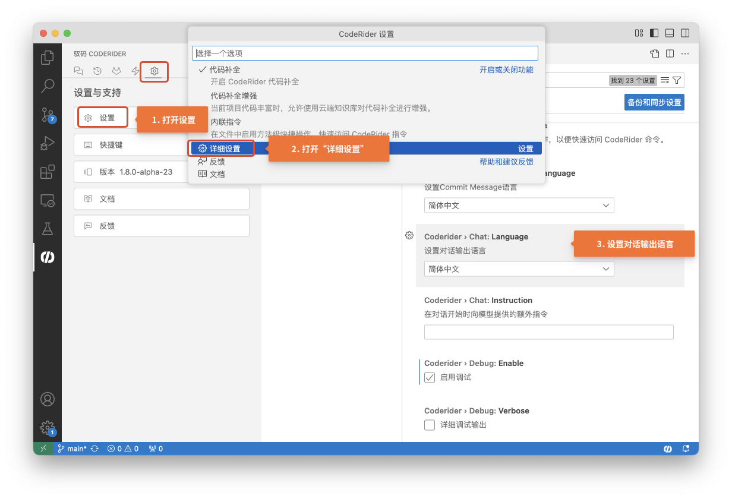Open the Explorer view in activity bar

(47, 58)
